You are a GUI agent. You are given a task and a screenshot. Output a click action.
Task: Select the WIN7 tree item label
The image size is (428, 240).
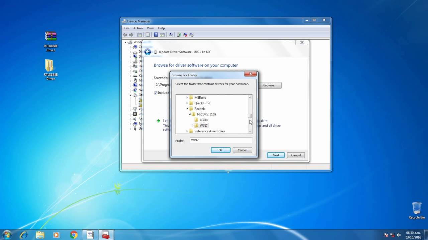tap(204, 125)
